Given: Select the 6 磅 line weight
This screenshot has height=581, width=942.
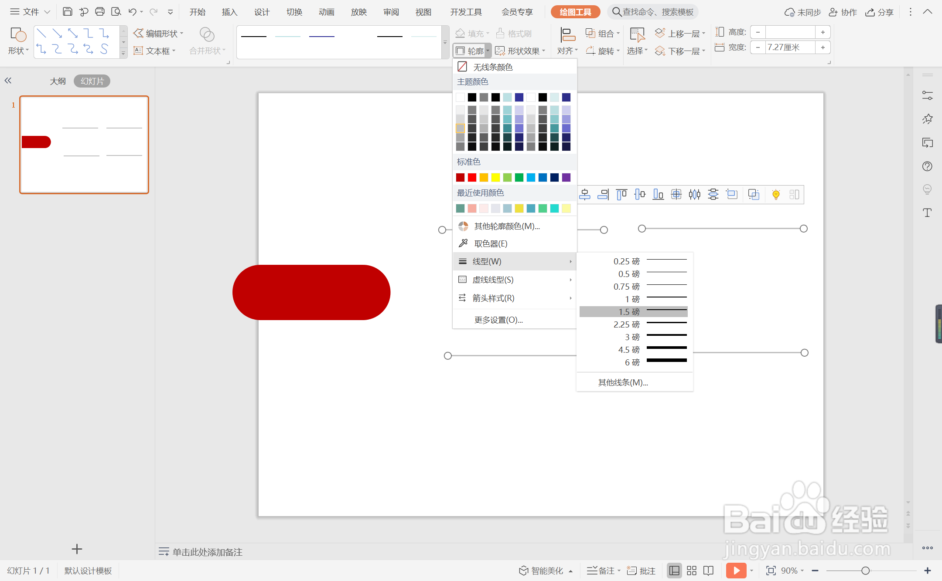Looking at the screenshot, I should [x=634, y=362].
